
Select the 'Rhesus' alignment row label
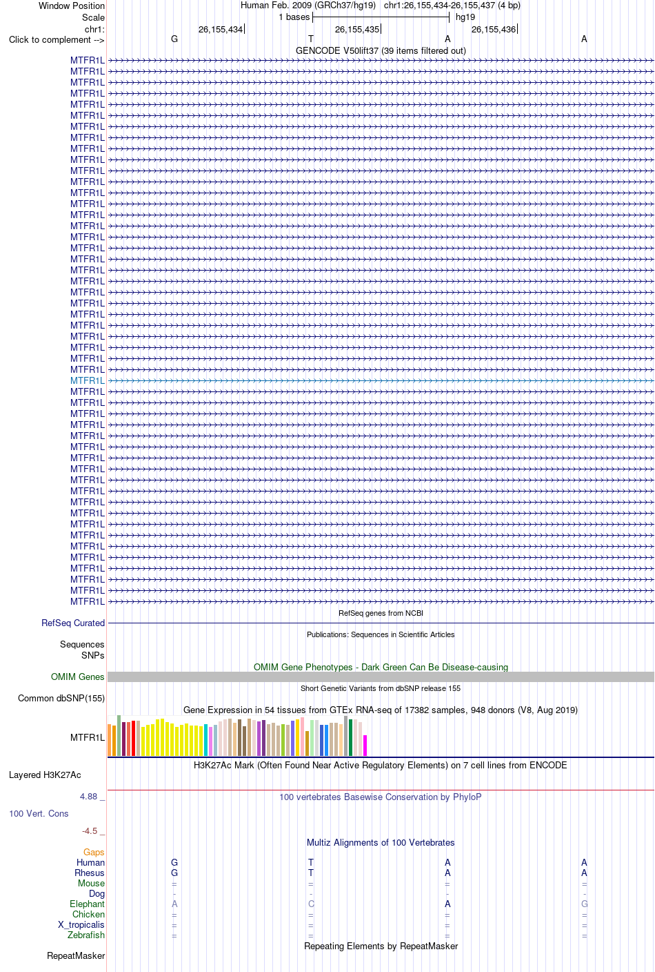click(90, 873)
